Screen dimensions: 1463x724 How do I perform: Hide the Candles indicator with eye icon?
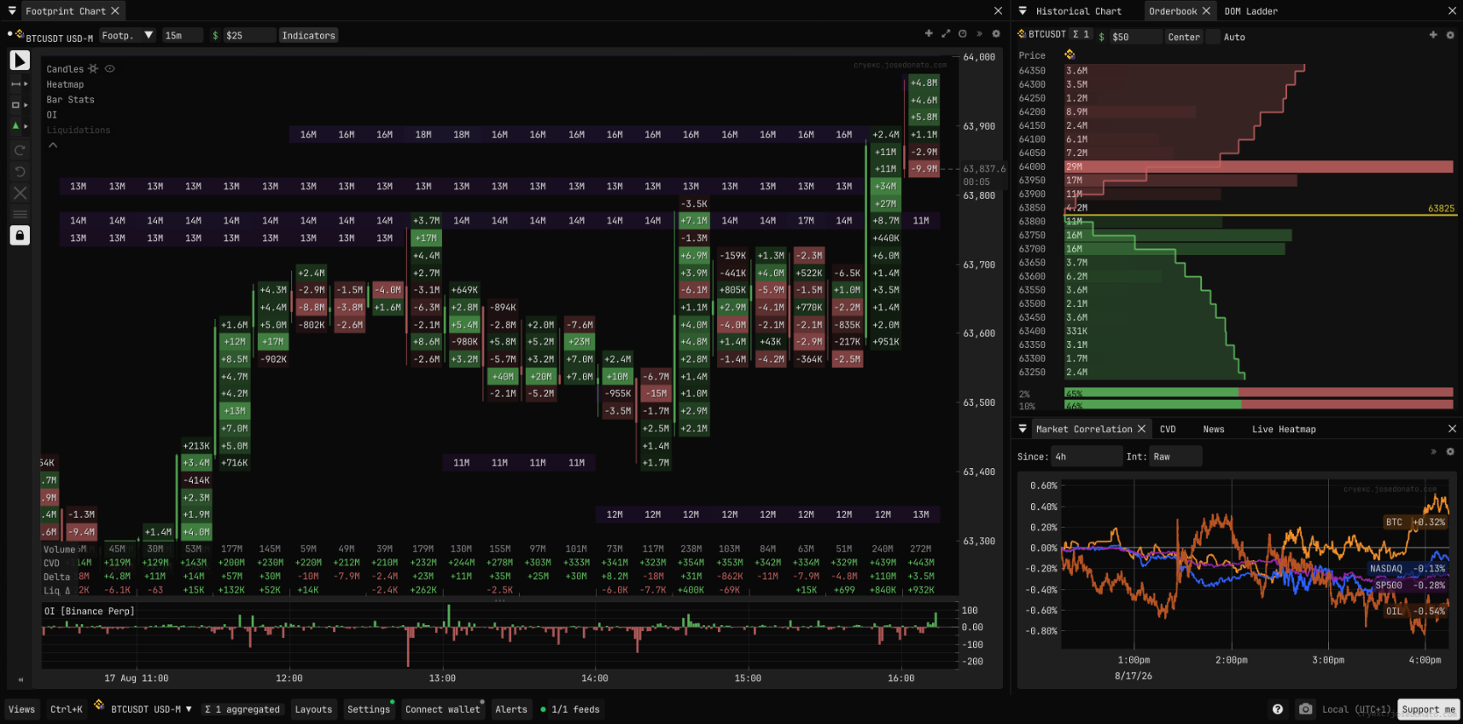click(x=109, y=69)
